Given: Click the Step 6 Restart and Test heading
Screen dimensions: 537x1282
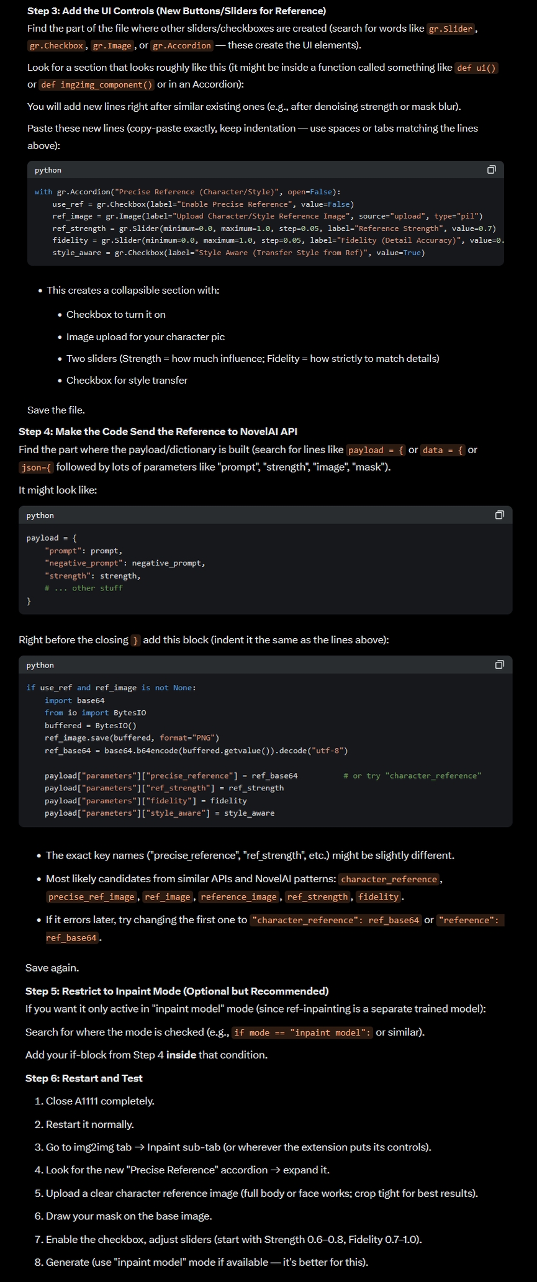Looking at the screenshot, I should coord(84,1078).
